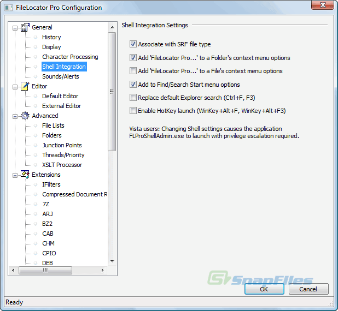Viewport: 338px width, 311px height.
Task: Collapse the Advanced tree node
Action: point(15,116)
